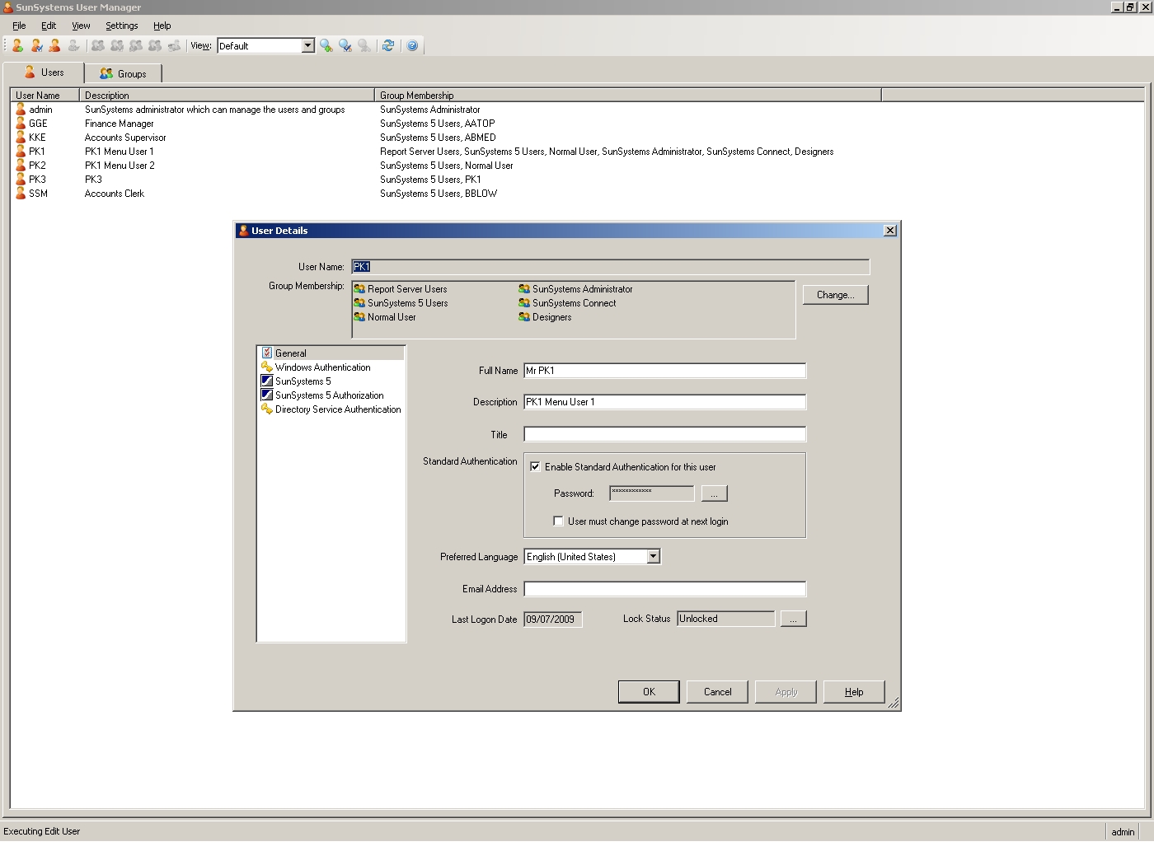Click the ellipsis button next to Password

714,493
